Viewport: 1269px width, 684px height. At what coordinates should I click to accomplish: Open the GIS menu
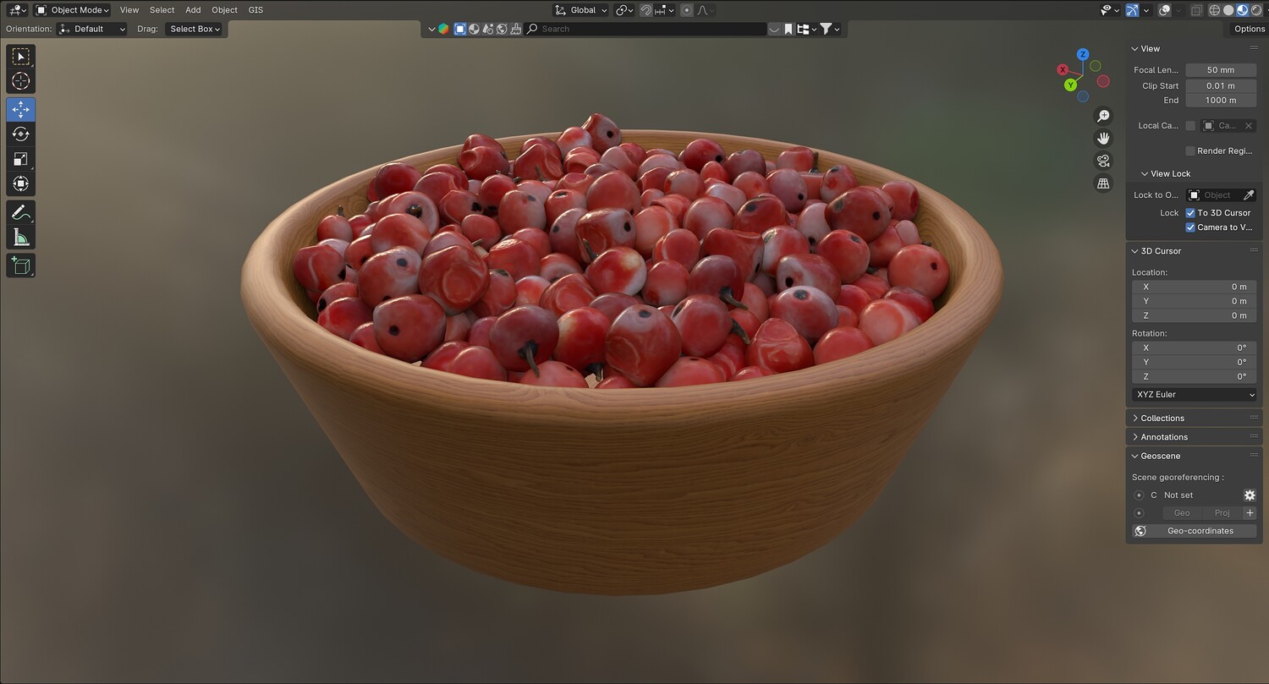click(x=255, y=10)
